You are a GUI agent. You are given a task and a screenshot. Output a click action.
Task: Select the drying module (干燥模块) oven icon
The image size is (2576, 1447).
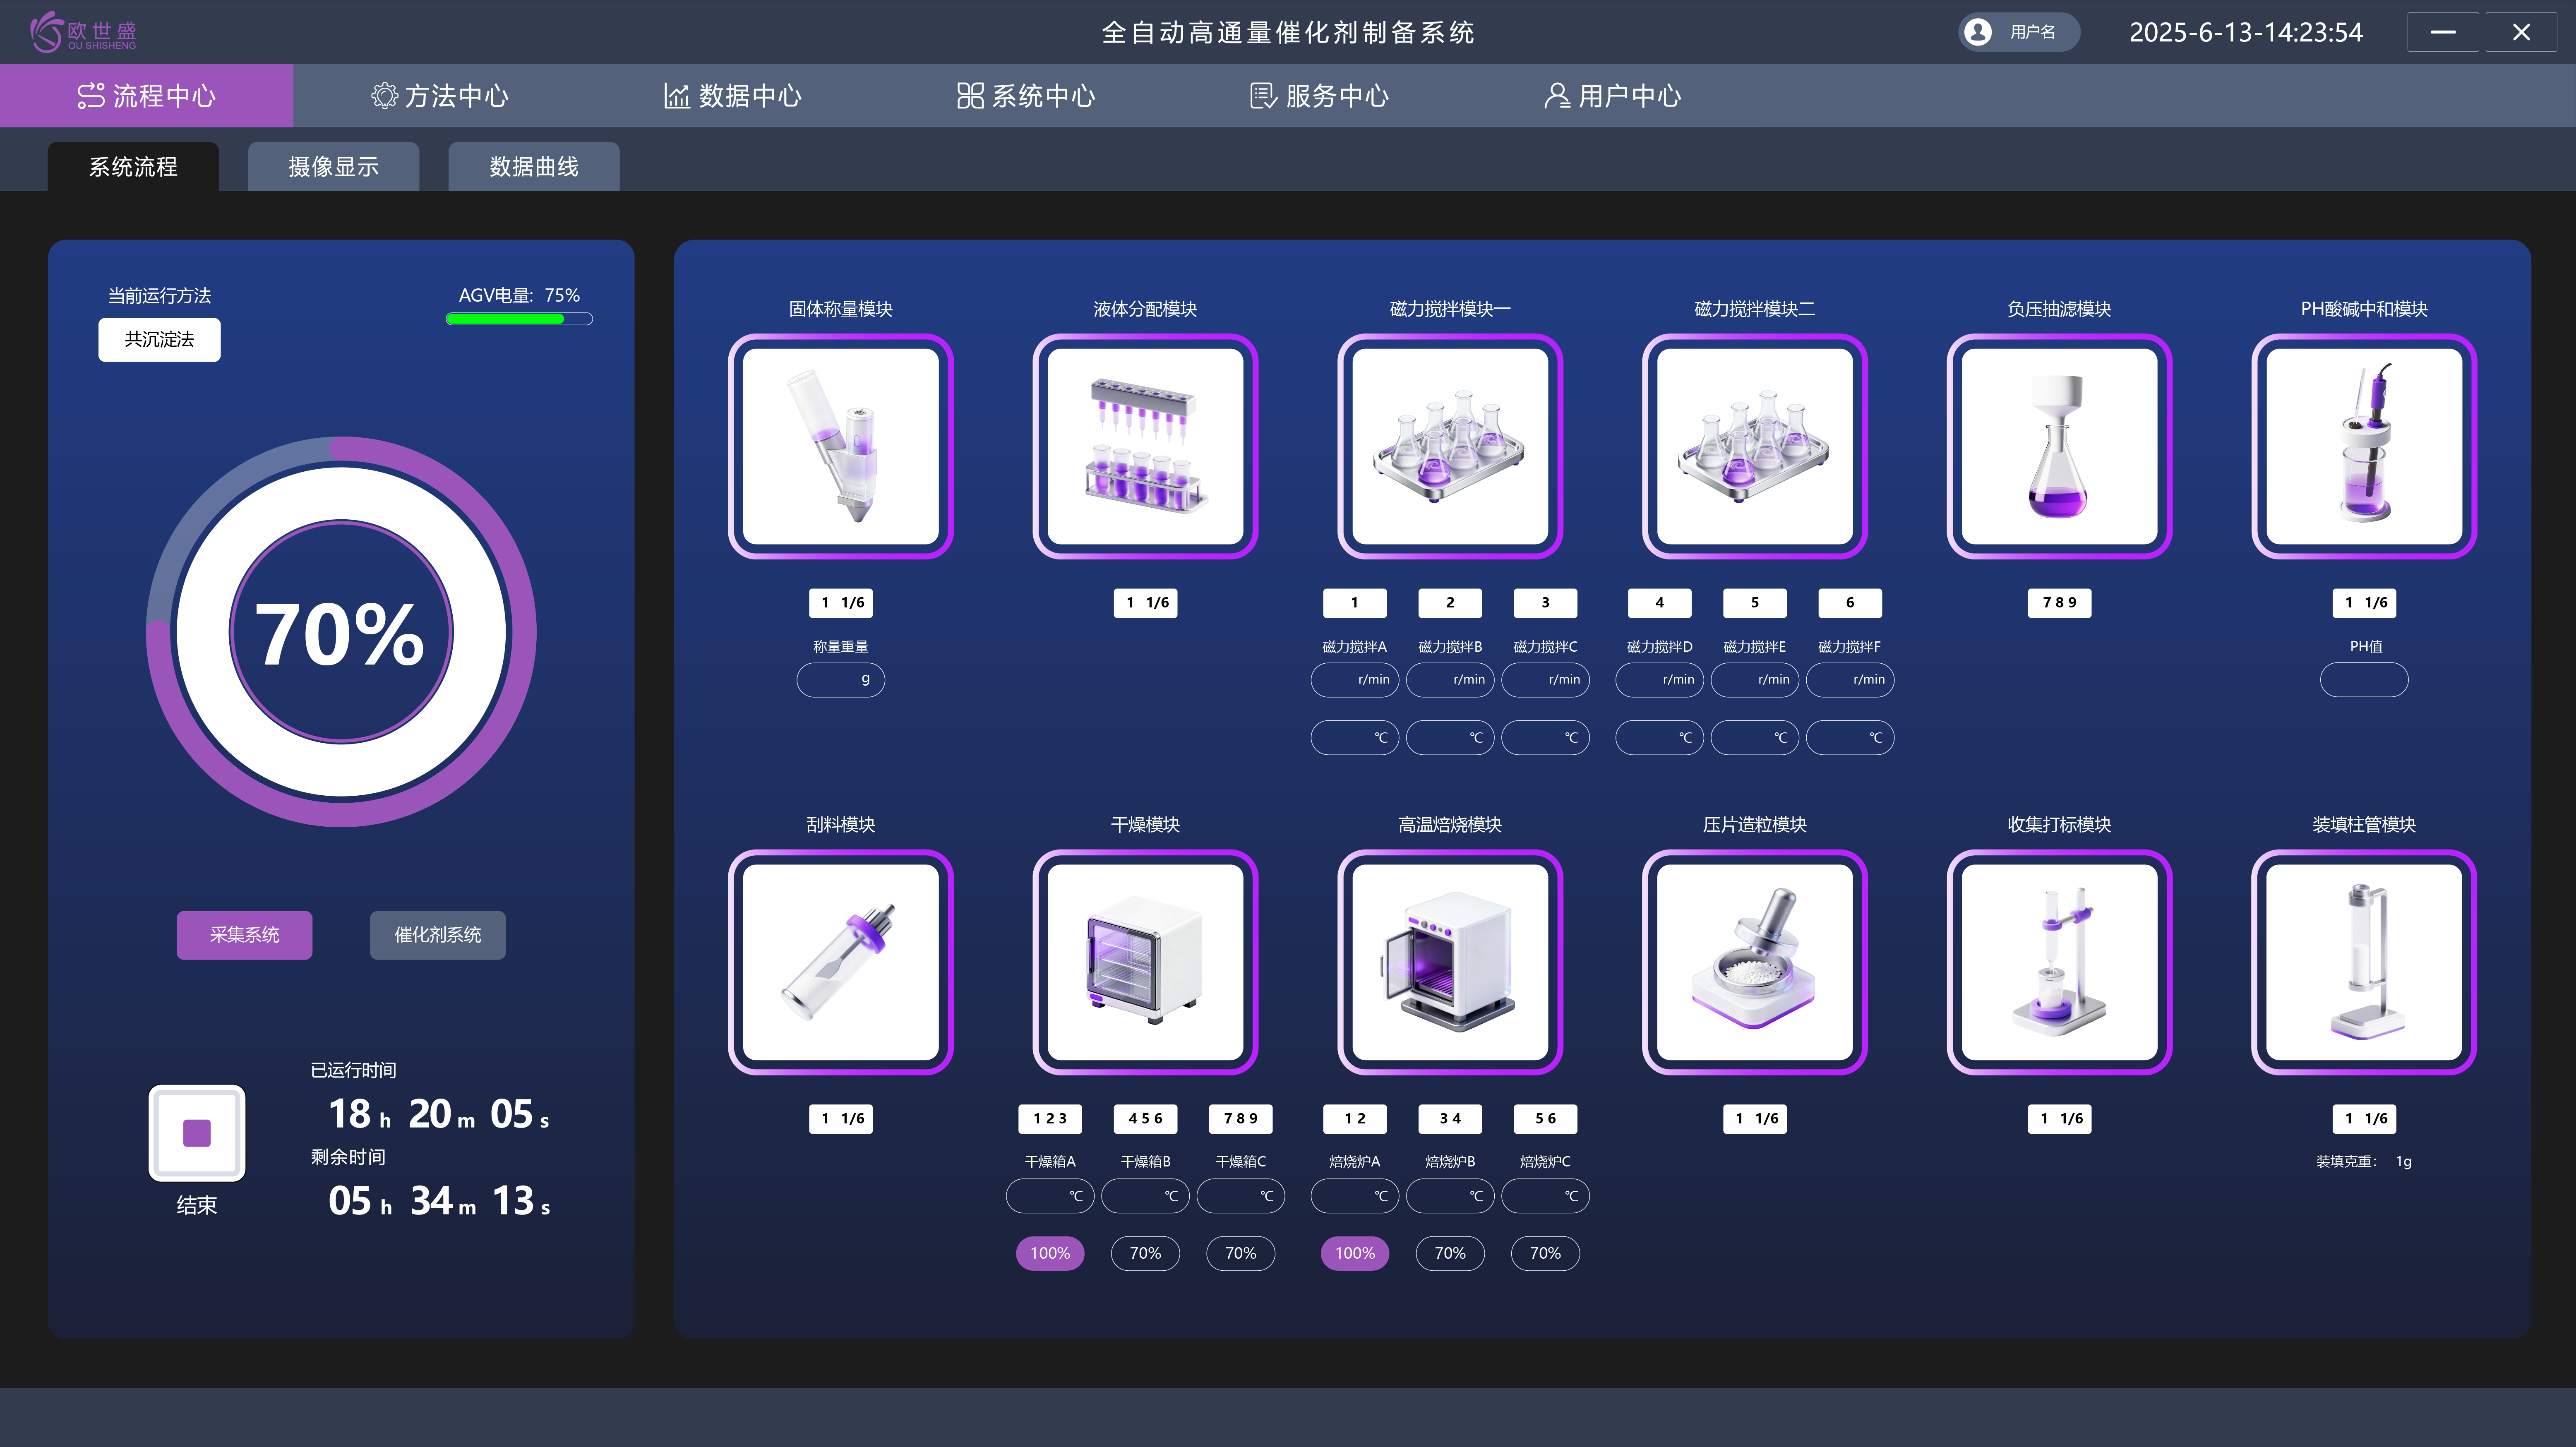[1145, 962]
